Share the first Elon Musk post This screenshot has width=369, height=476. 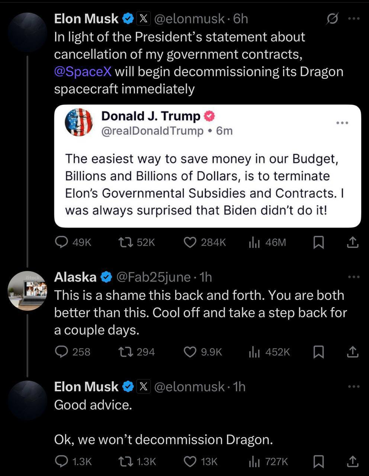click(x=353, y=242)
